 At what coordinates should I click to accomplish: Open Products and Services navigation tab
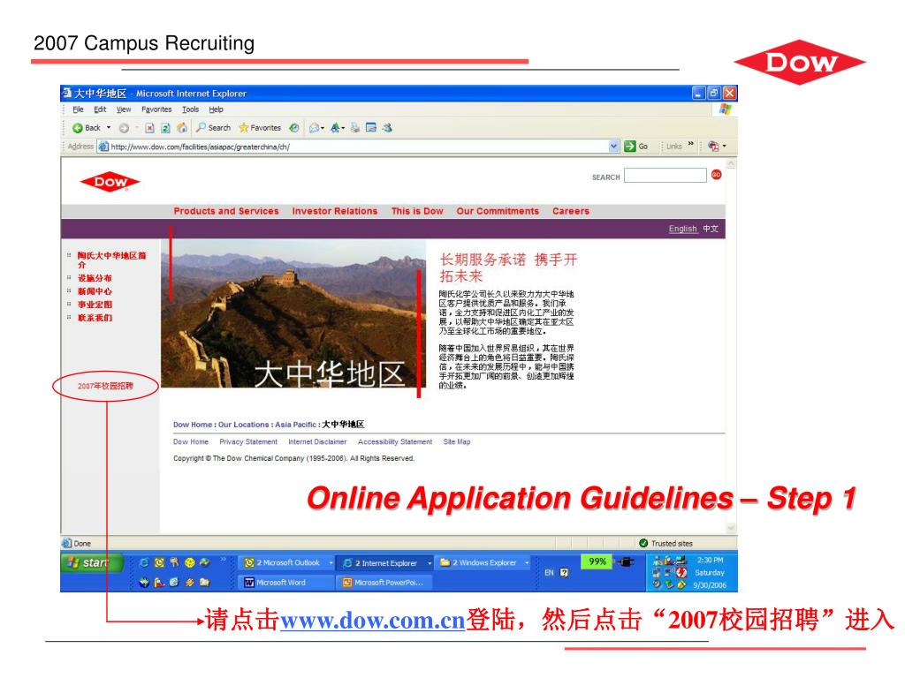[x=226, y=211]
